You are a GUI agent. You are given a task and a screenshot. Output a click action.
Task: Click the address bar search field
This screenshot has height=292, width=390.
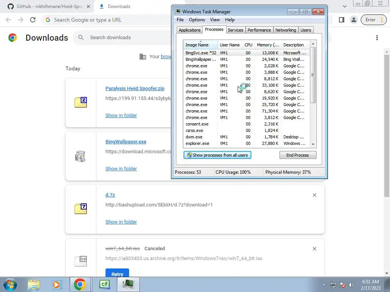(107, 20)
